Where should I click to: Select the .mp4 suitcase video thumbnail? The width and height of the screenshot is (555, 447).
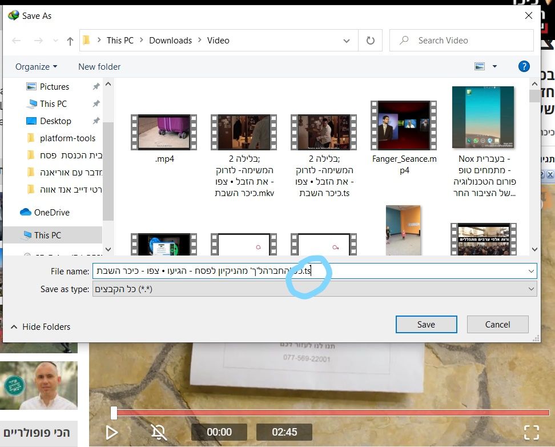pos(164,132)
